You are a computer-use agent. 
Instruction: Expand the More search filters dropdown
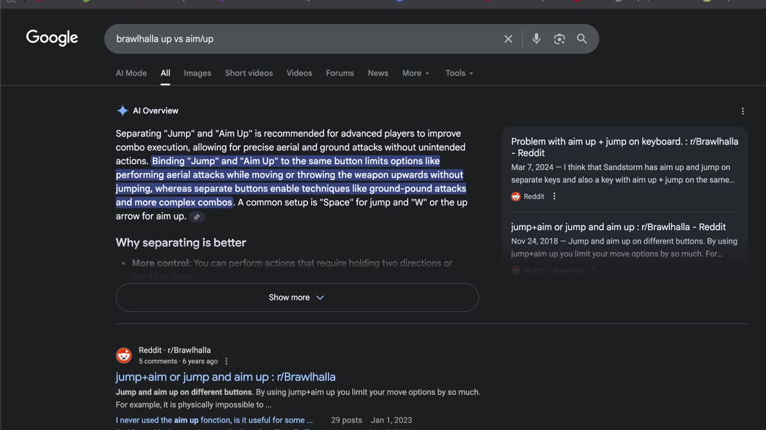415,73
